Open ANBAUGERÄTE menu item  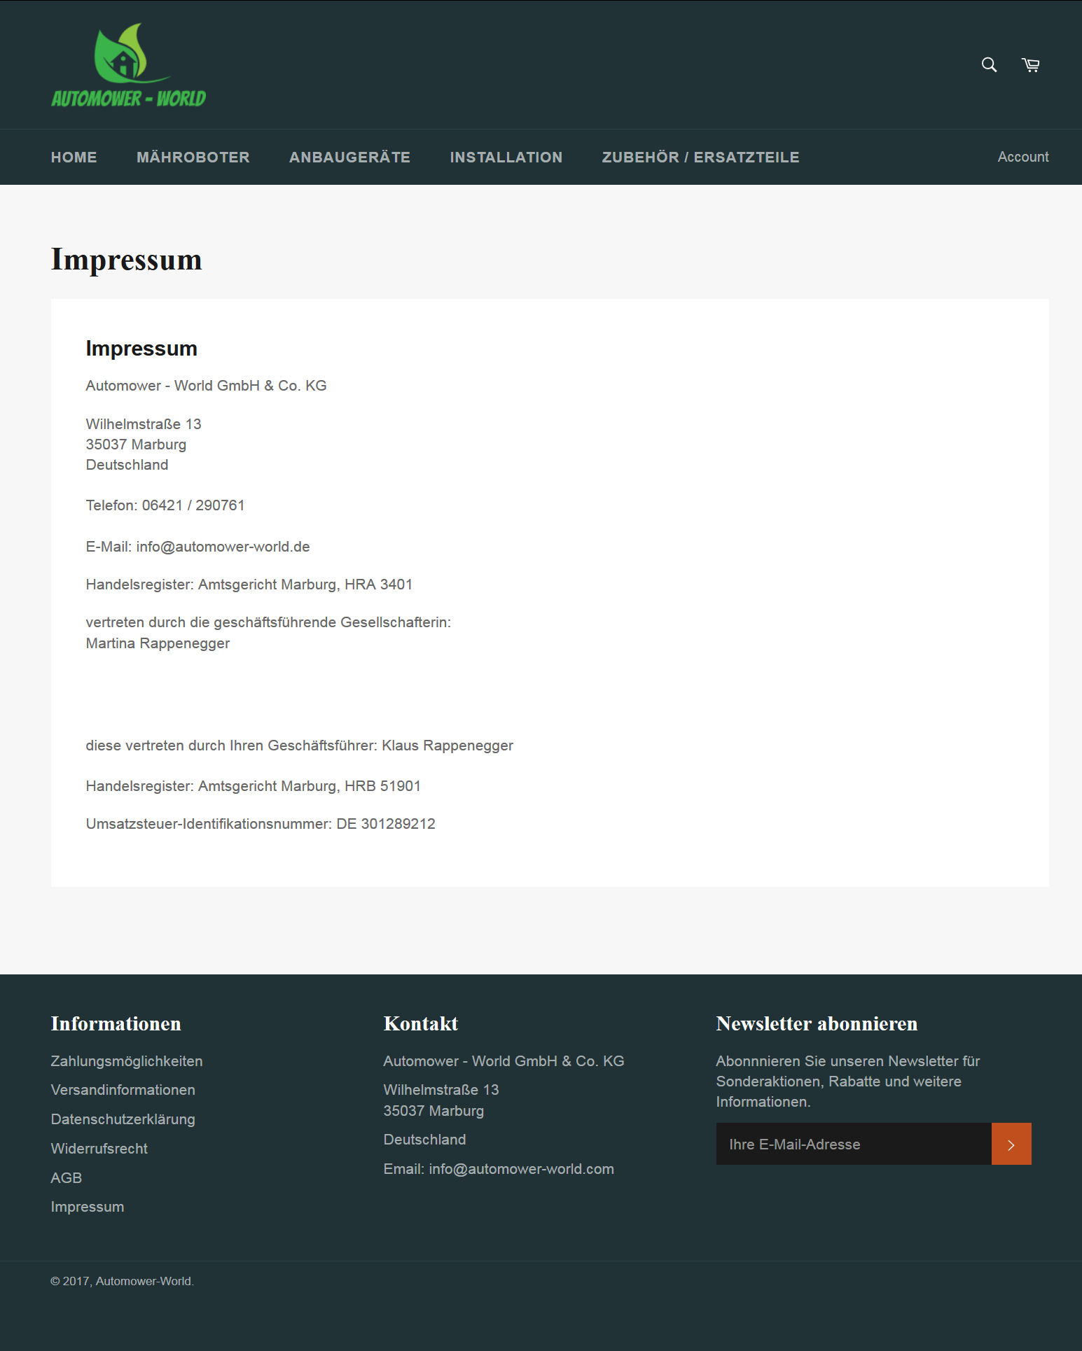click(350, 157)
